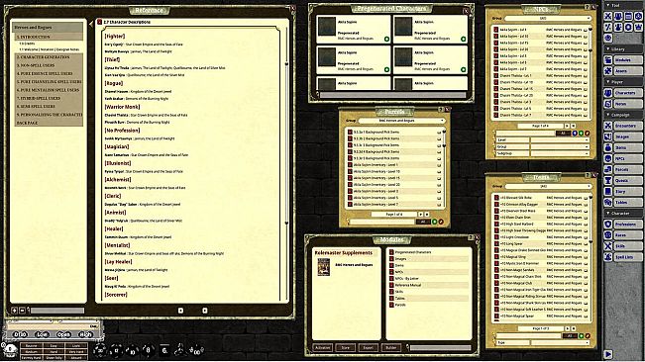Click the d20 die on desktop
Screen dimensions: 645x362
click(100, 350)
